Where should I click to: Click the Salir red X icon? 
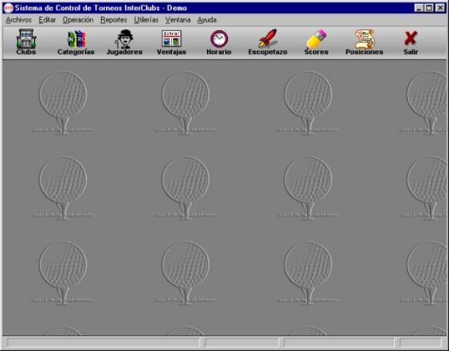click(x=411, y=42)
